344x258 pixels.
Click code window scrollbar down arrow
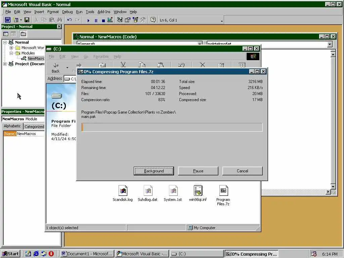333,187
